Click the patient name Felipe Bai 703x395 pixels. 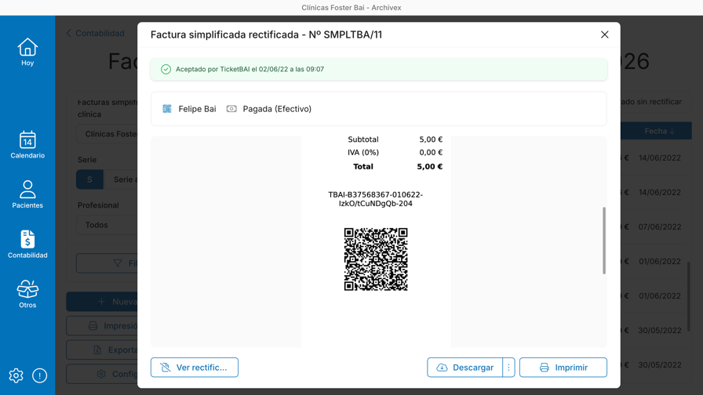tap(197, 109)
